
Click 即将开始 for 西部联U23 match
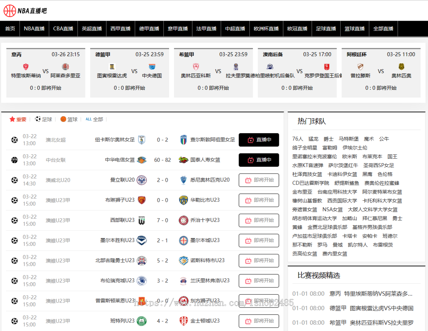click(259, 221)
